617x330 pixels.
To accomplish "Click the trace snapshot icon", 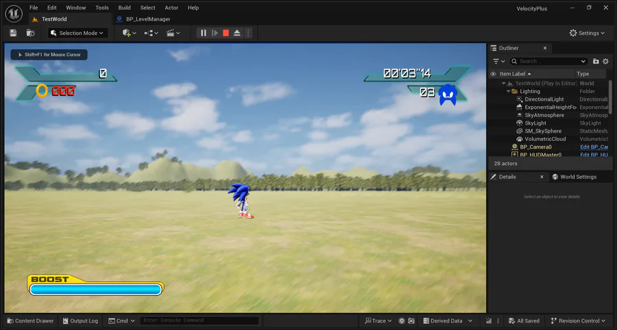I will [x=411, y=321].
